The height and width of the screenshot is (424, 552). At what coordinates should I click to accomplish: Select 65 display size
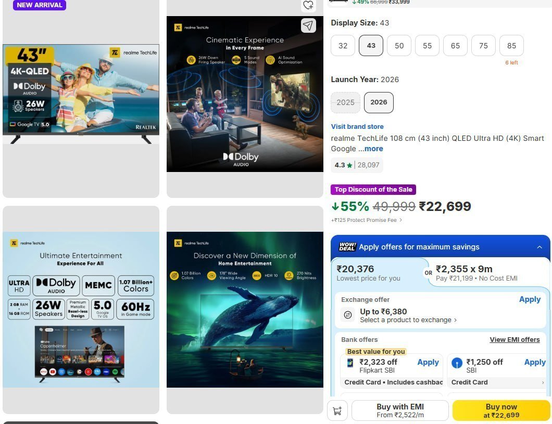pos(455,46)
